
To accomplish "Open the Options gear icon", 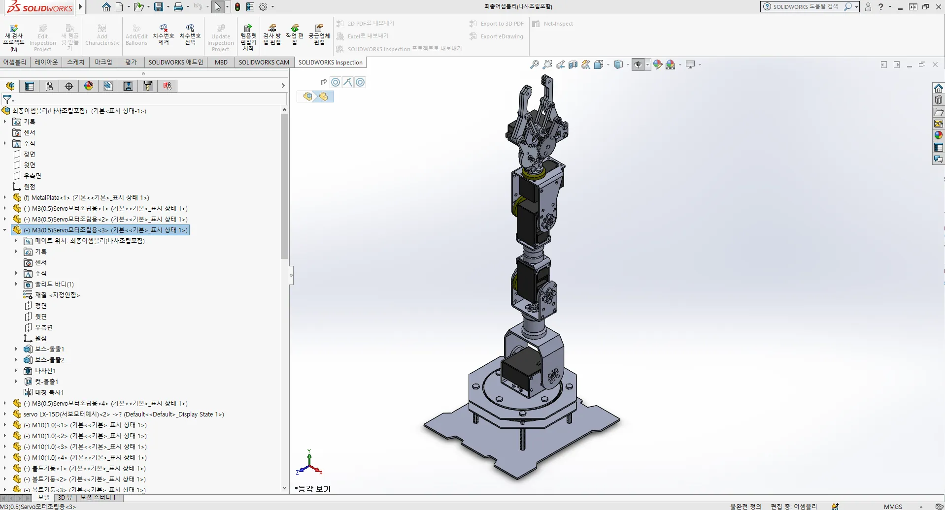I will click(x=263, y=7).
